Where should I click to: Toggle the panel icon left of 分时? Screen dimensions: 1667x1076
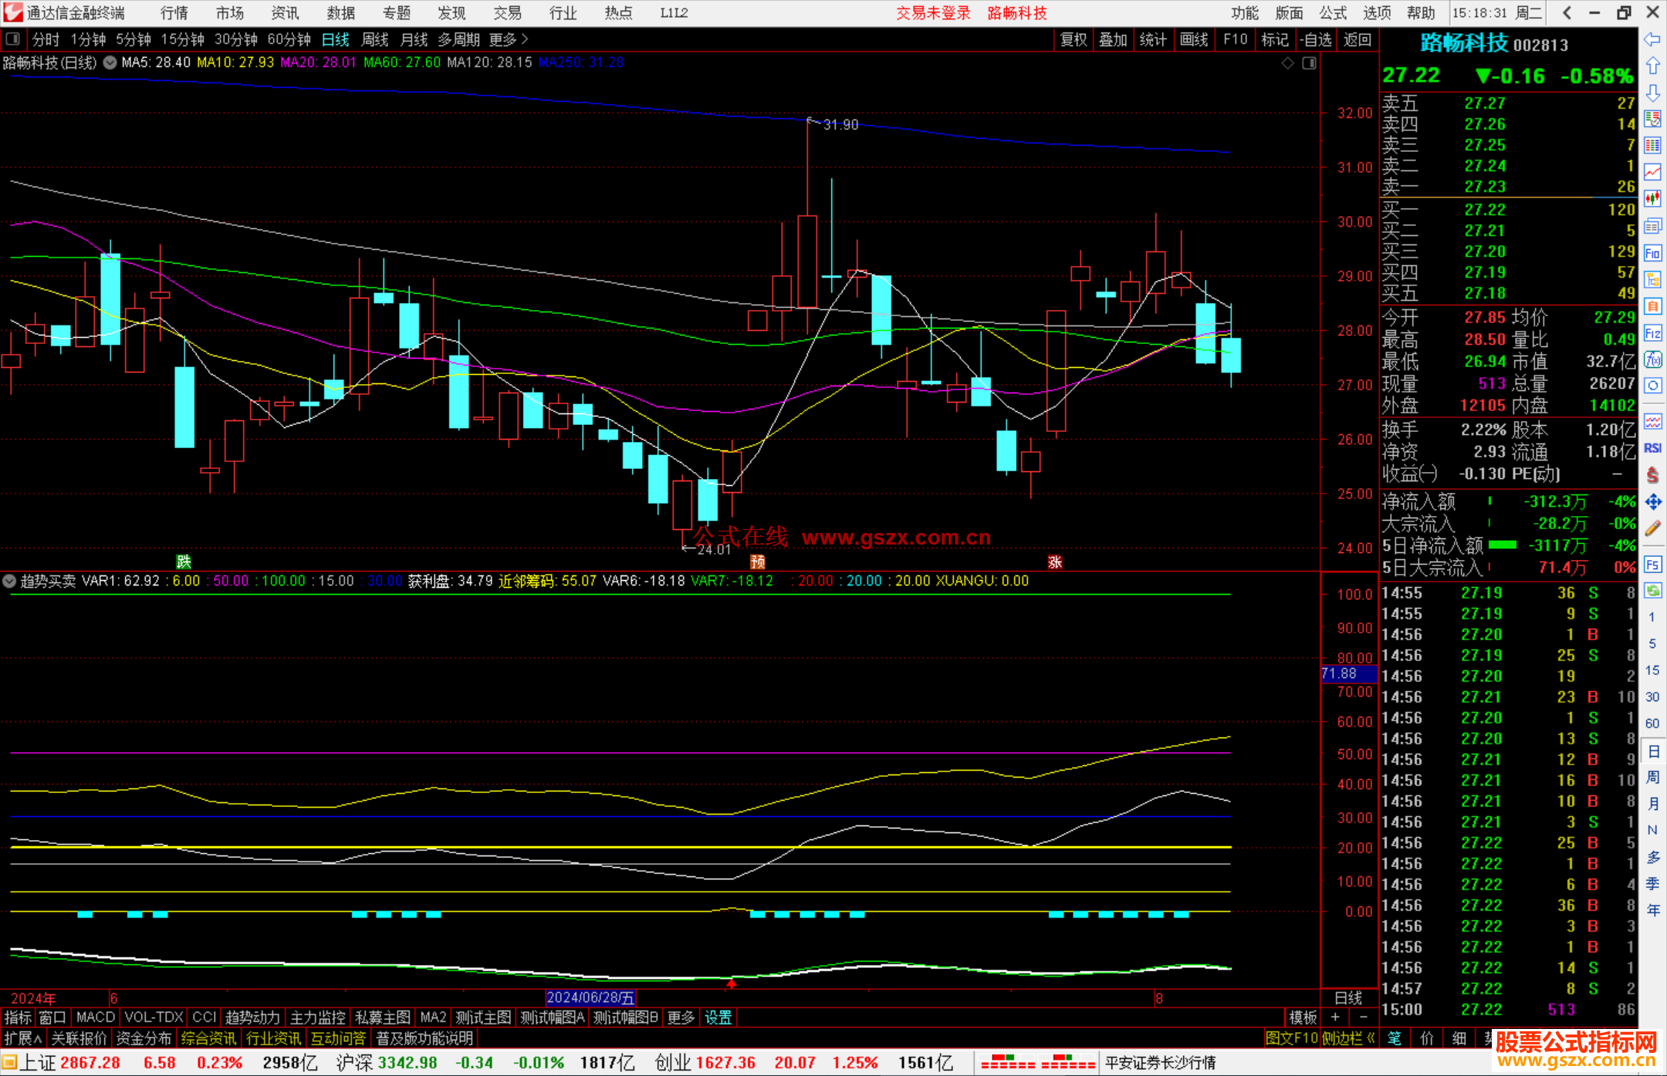(x=13, y=39)
